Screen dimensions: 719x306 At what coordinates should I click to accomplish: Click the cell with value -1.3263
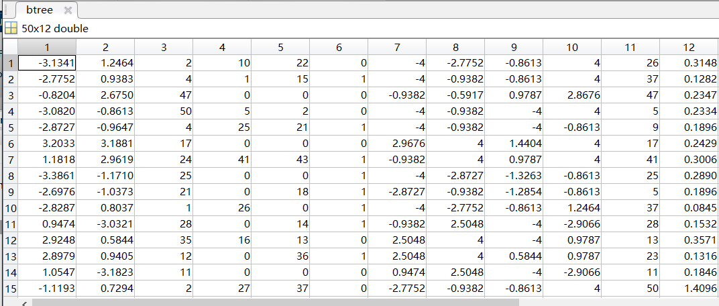514,176
